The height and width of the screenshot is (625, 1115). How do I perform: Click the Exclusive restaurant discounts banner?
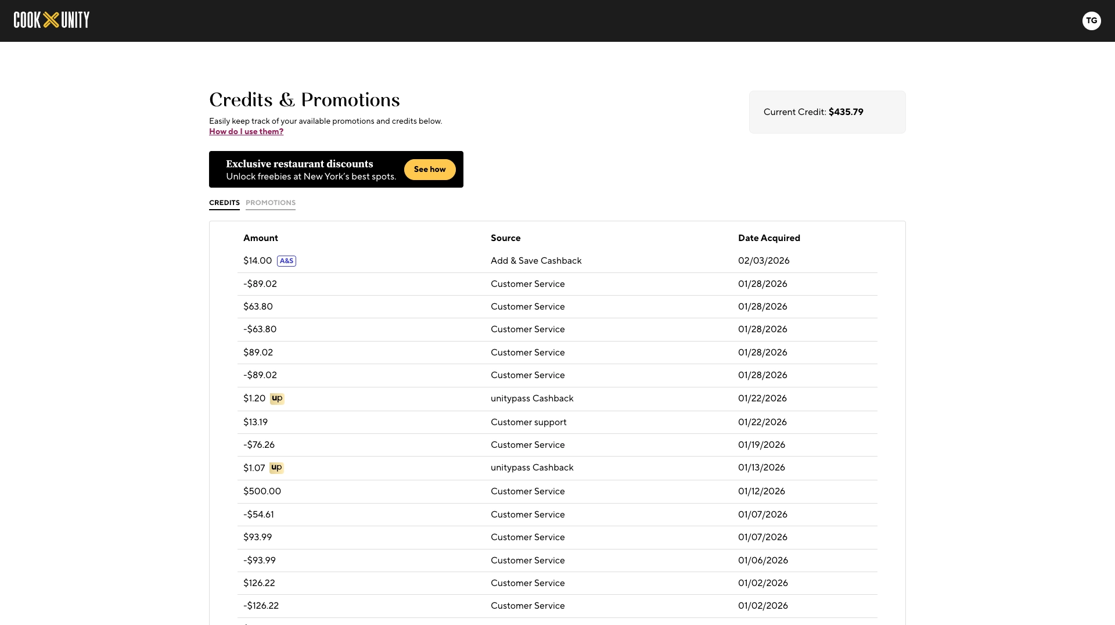pos(336,169)
